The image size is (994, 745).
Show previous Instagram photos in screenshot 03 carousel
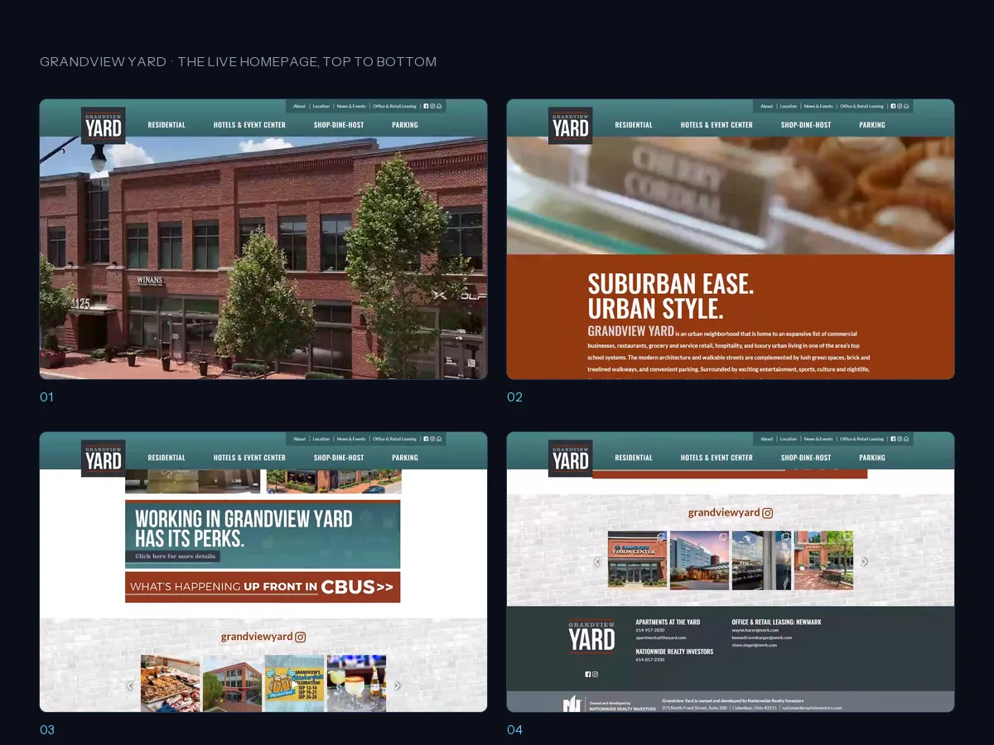pyautogui.click(x=130, y=685)
